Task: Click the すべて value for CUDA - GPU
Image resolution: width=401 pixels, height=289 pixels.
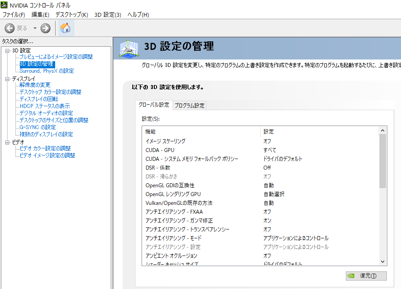Action: tap(270, 150)
